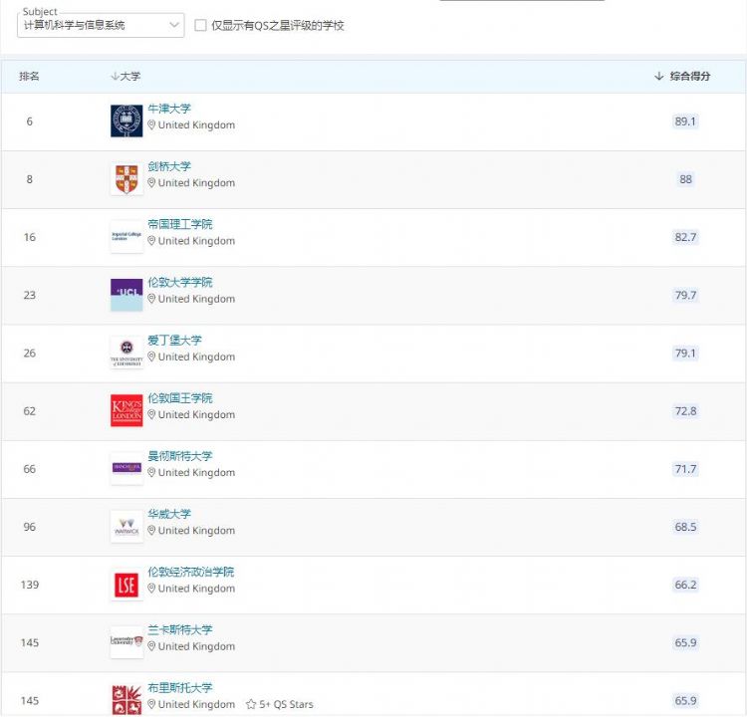Click the red King's College London logo

click(x=126, y=410)
